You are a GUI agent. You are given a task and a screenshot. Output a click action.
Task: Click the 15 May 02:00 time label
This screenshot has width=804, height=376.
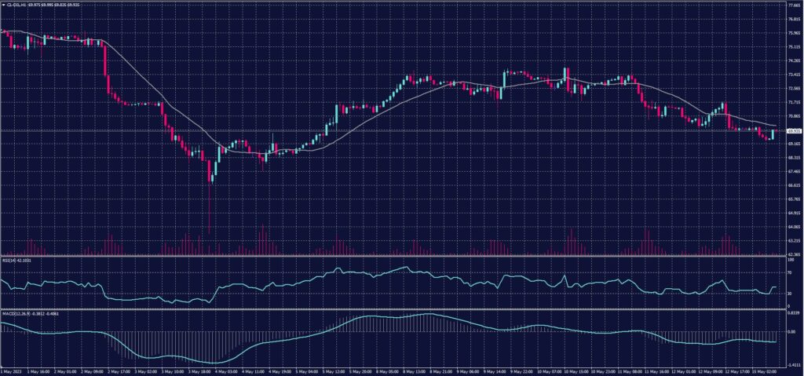pyautogui.click(x=763, y=371)
